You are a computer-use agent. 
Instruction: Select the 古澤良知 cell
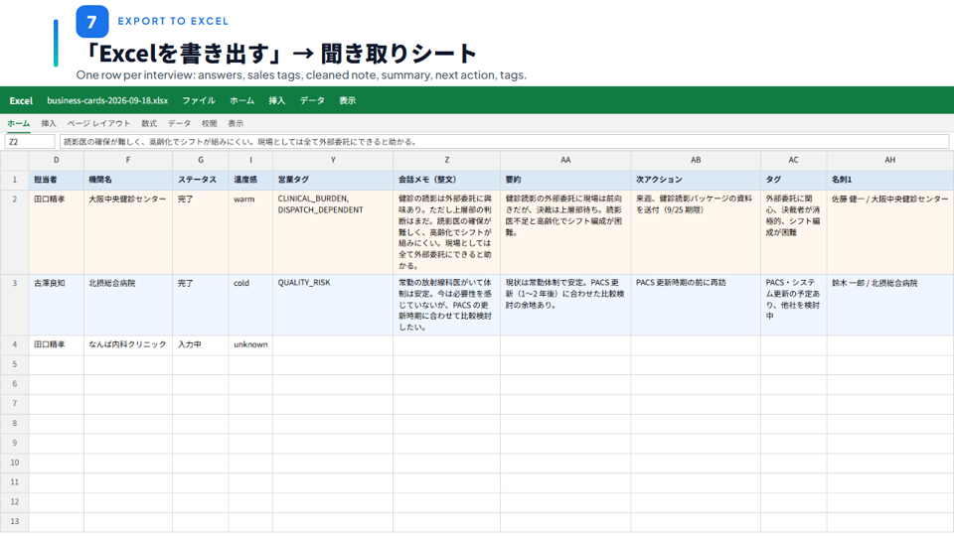pos(56,305)
